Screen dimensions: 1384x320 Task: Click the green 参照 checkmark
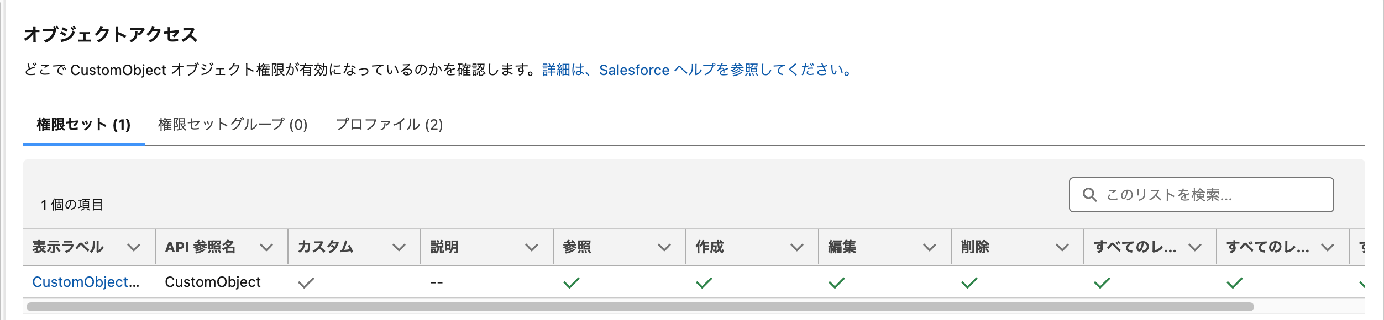571,283
